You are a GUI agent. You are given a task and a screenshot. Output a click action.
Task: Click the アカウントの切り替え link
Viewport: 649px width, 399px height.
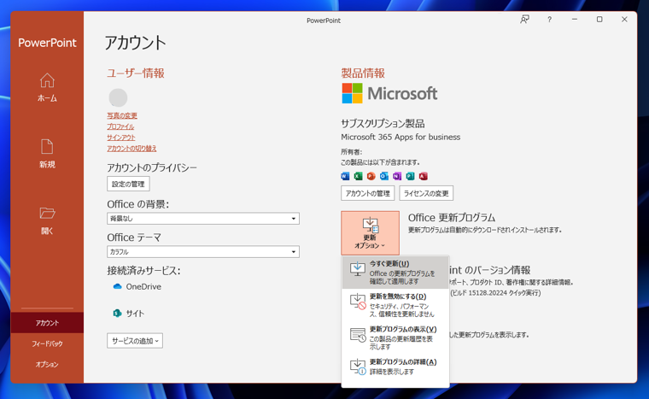tap(132, 148)
